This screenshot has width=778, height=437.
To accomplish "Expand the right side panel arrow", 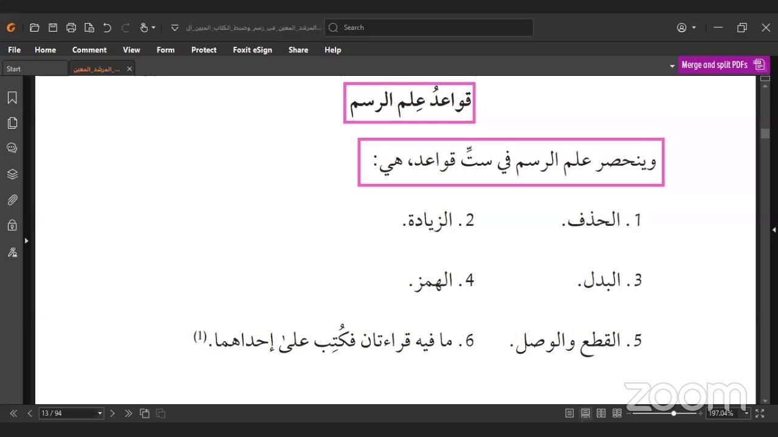I will pos(774,230).
